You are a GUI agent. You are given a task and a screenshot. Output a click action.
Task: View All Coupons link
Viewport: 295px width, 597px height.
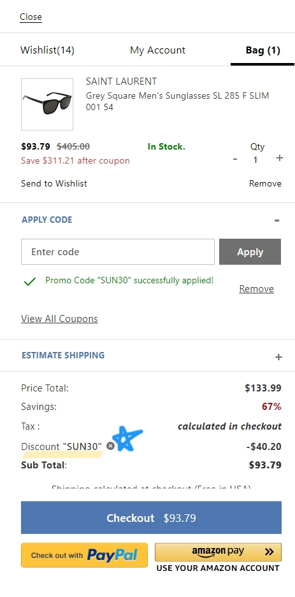(59, 319)
